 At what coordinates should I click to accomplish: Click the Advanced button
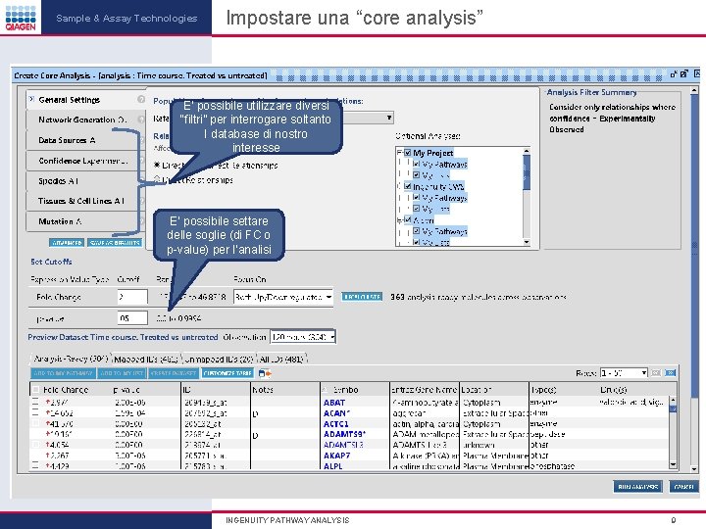(67, 243)
